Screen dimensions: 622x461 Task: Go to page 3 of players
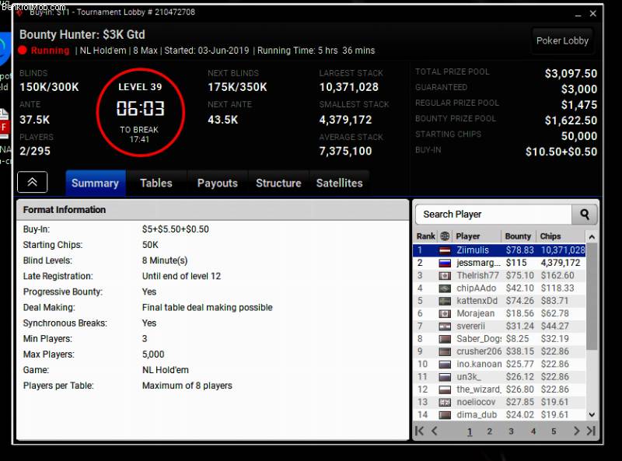(x=511, y=431)
